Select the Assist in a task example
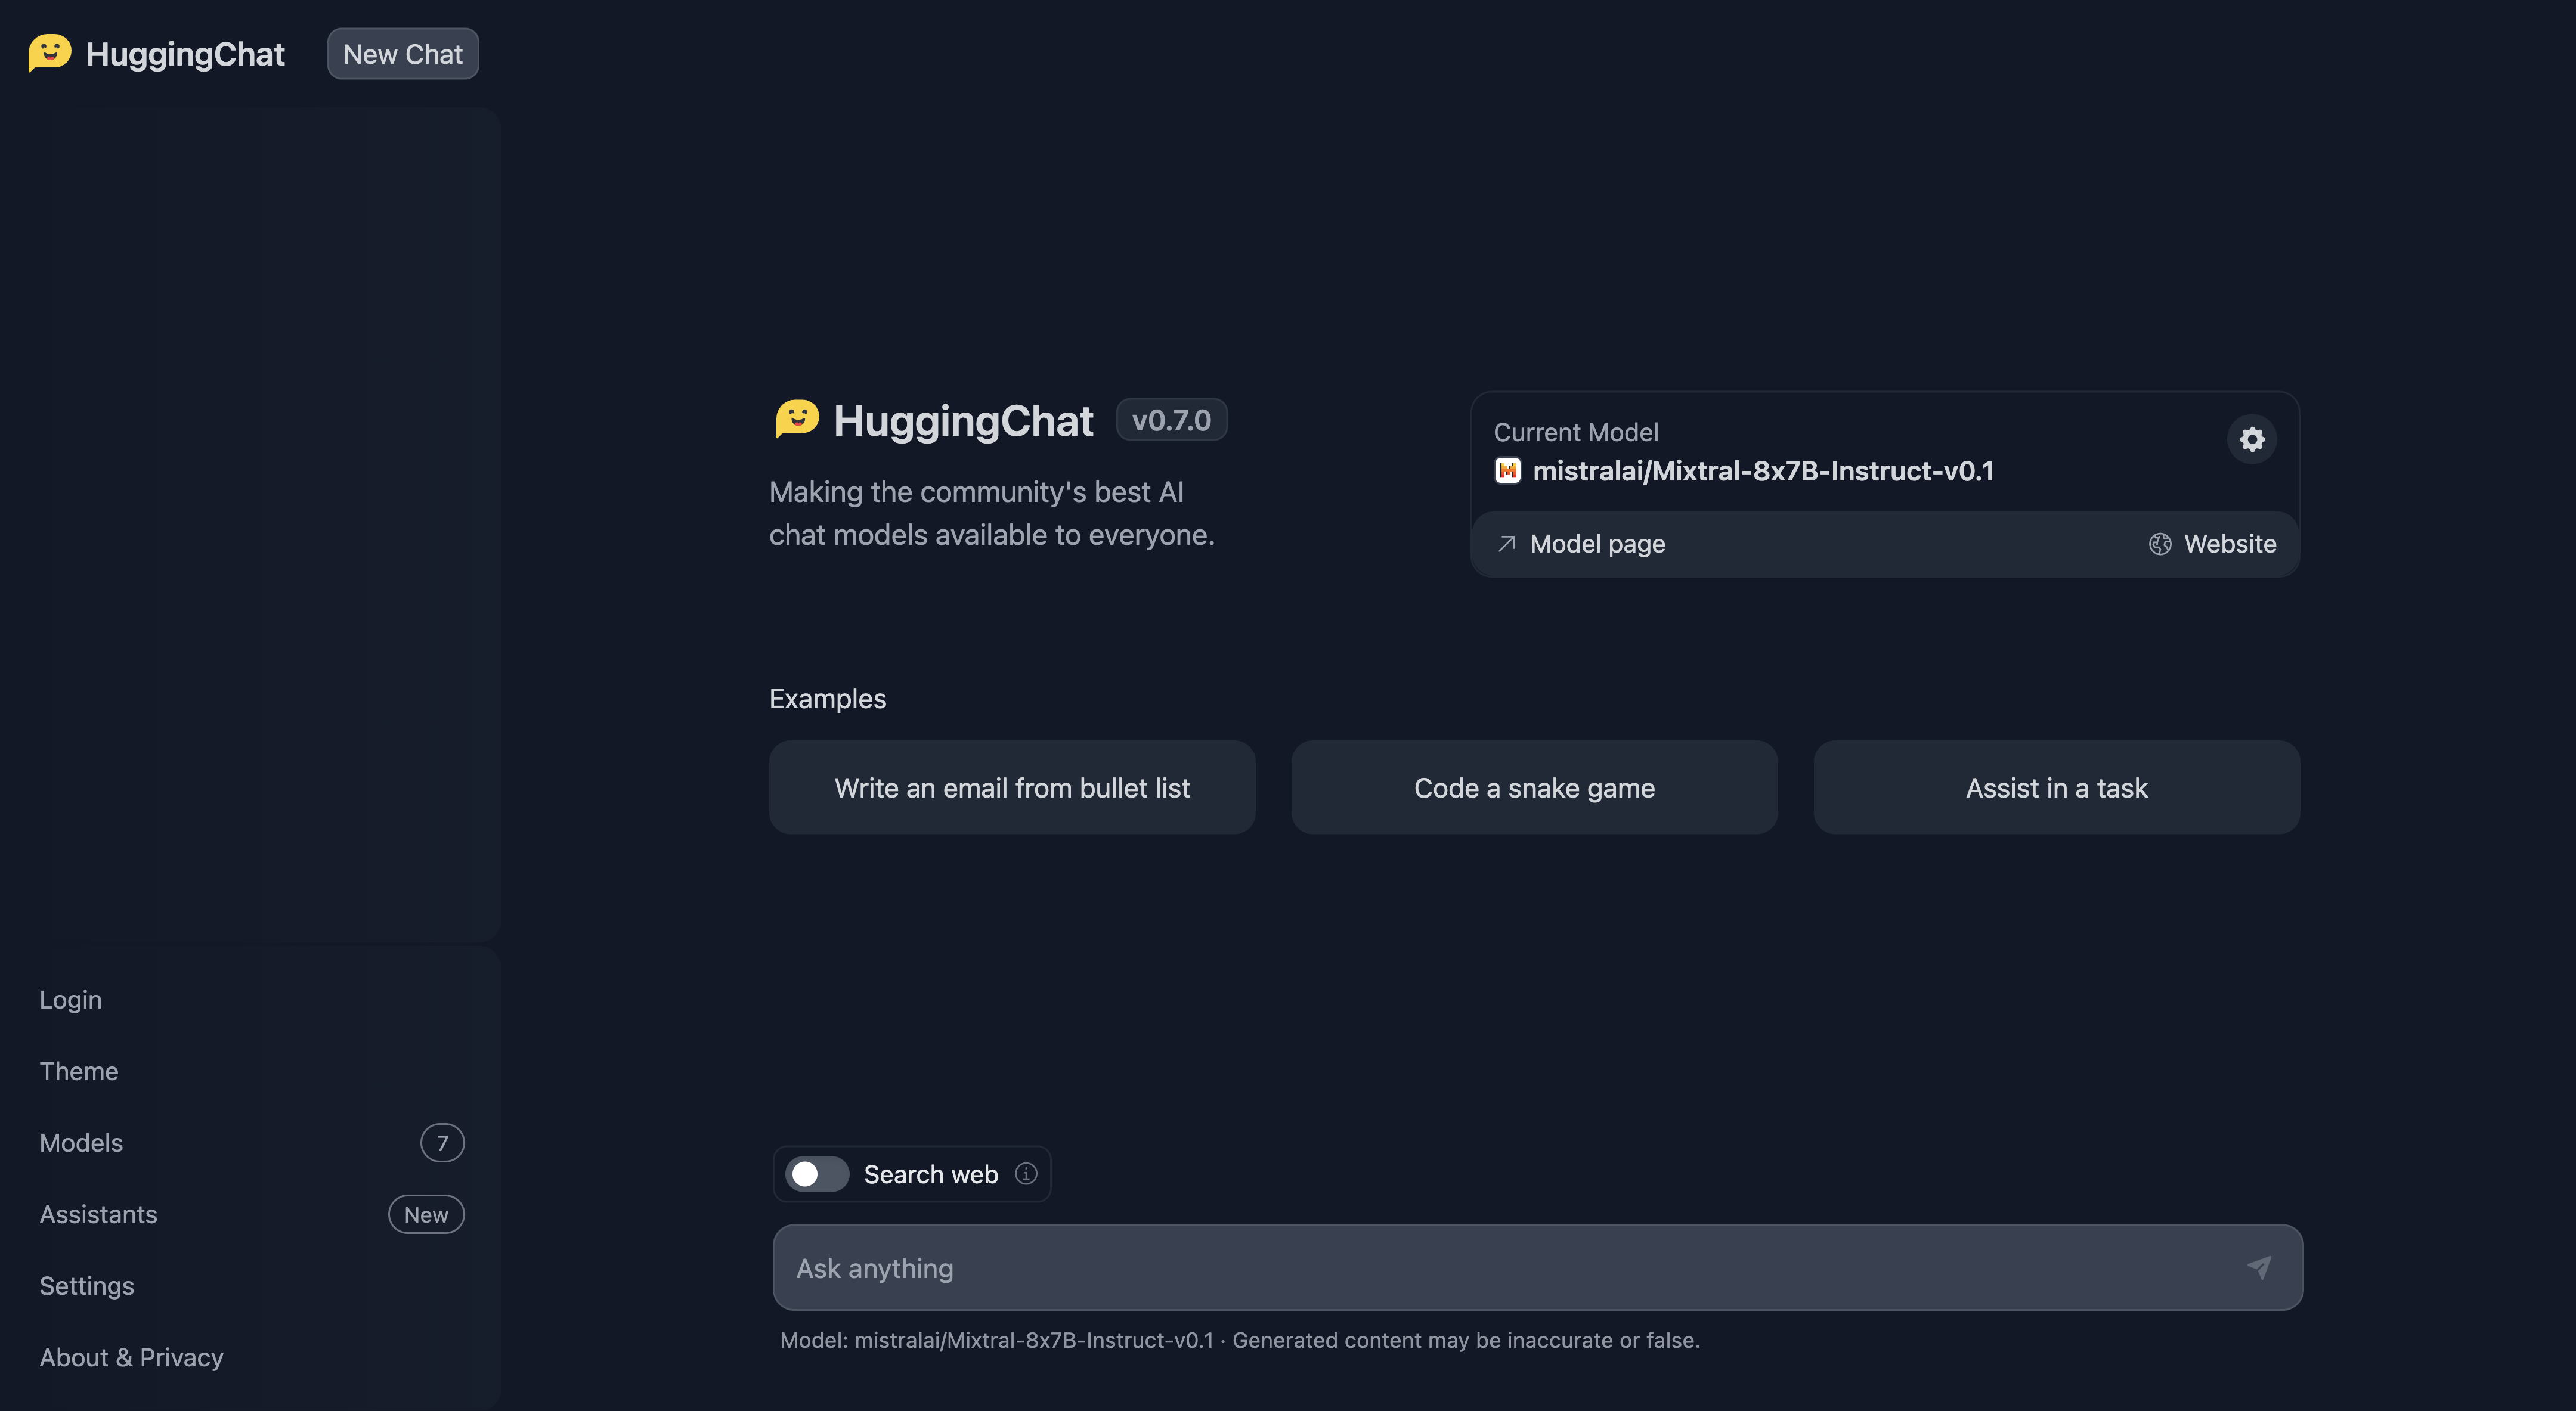 pos(2056,787)
